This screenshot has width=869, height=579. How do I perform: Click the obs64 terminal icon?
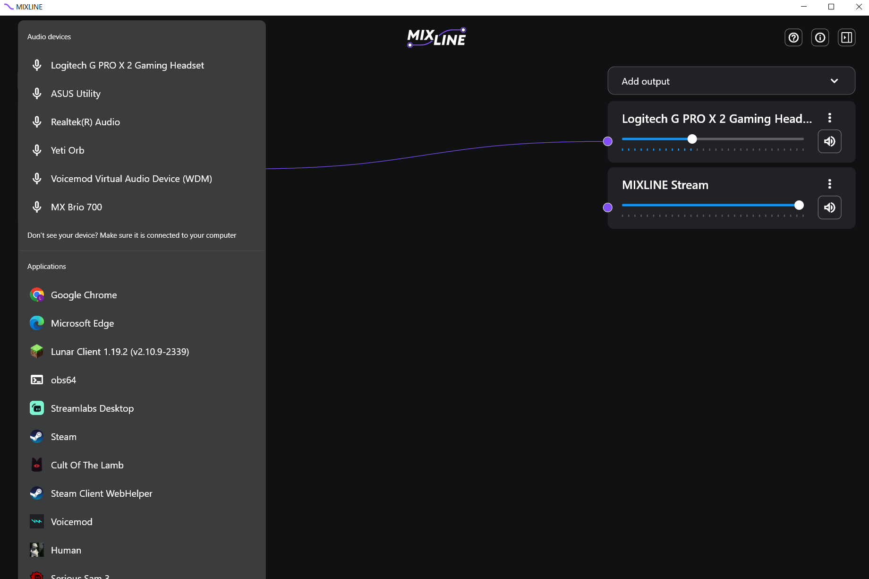[x=37, y=380]
